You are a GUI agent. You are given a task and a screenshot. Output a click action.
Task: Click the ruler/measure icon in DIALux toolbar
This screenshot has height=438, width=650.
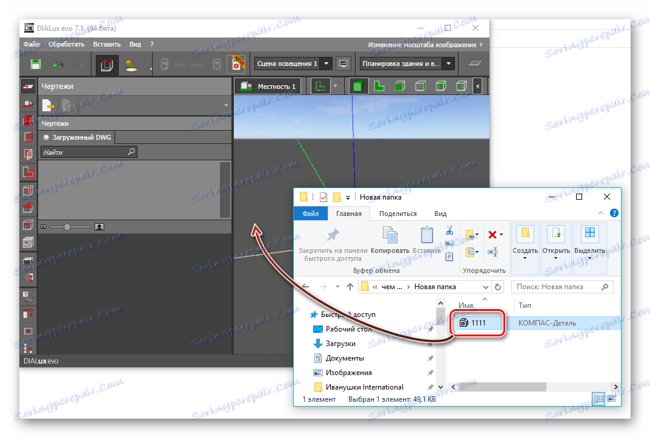pyautogui.click(x=475, y=63)
